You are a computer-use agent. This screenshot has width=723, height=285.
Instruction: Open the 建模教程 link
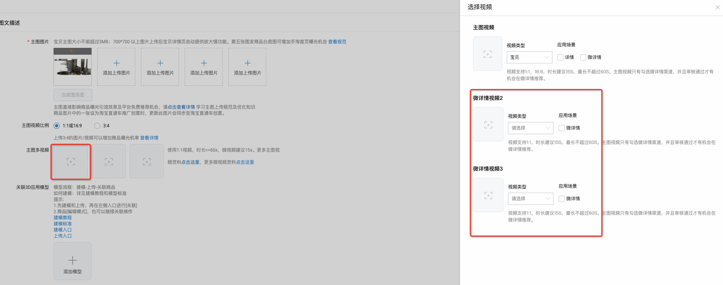click(x=63, y=218)
